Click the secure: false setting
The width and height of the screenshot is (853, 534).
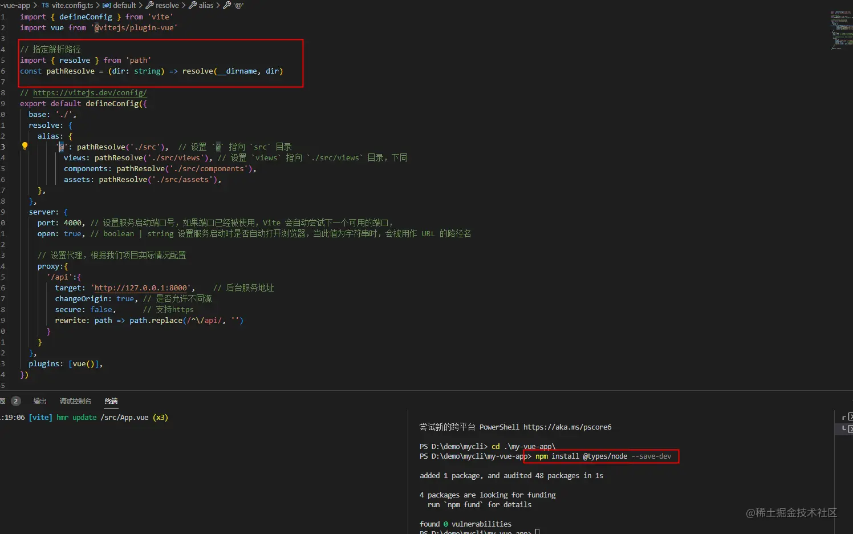pyautogui.click(x=86, y=309)
